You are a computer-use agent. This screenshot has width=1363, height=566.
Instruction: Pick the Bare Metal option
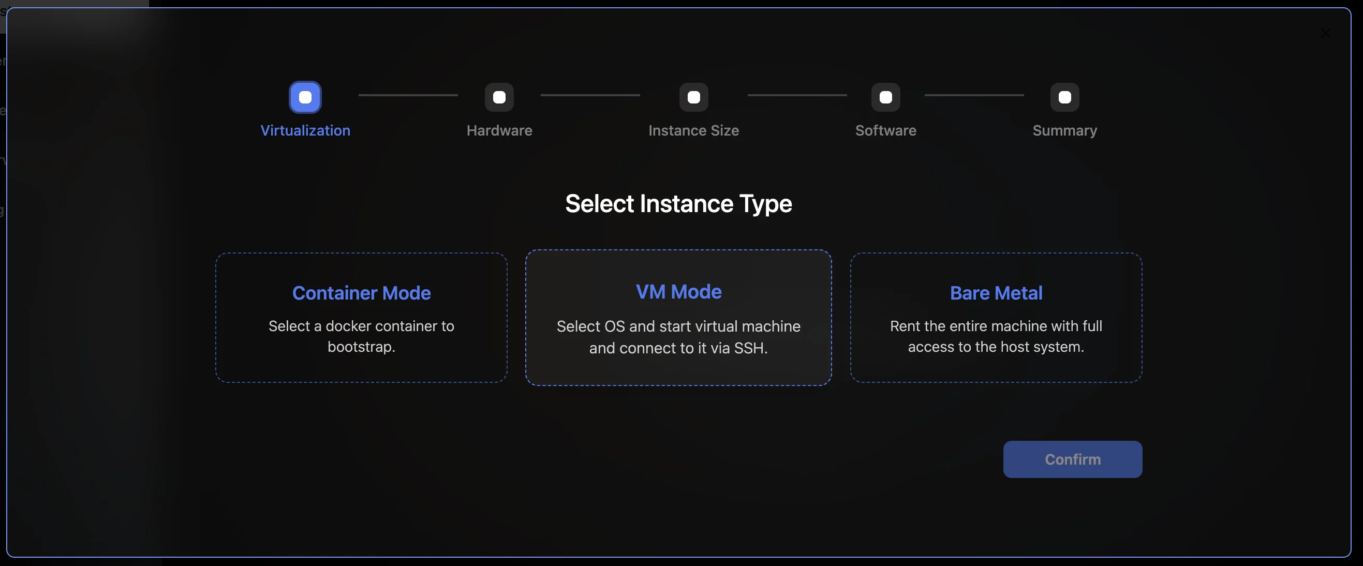[x=995, y=317]
